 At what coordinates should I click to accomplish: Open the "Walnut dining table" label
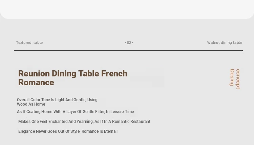tap(225, 43)
